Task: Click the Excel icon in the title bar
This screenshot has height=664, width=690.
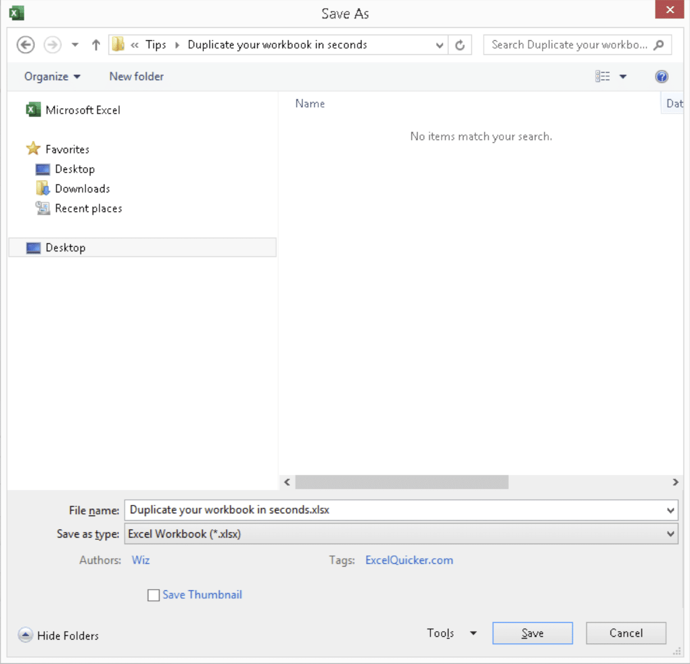Action: [17, 11]
